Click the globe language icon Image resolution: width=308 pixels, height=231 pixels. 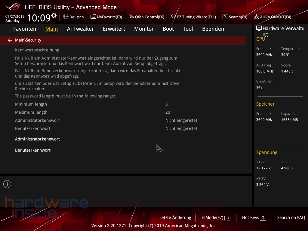click(66, 17)
